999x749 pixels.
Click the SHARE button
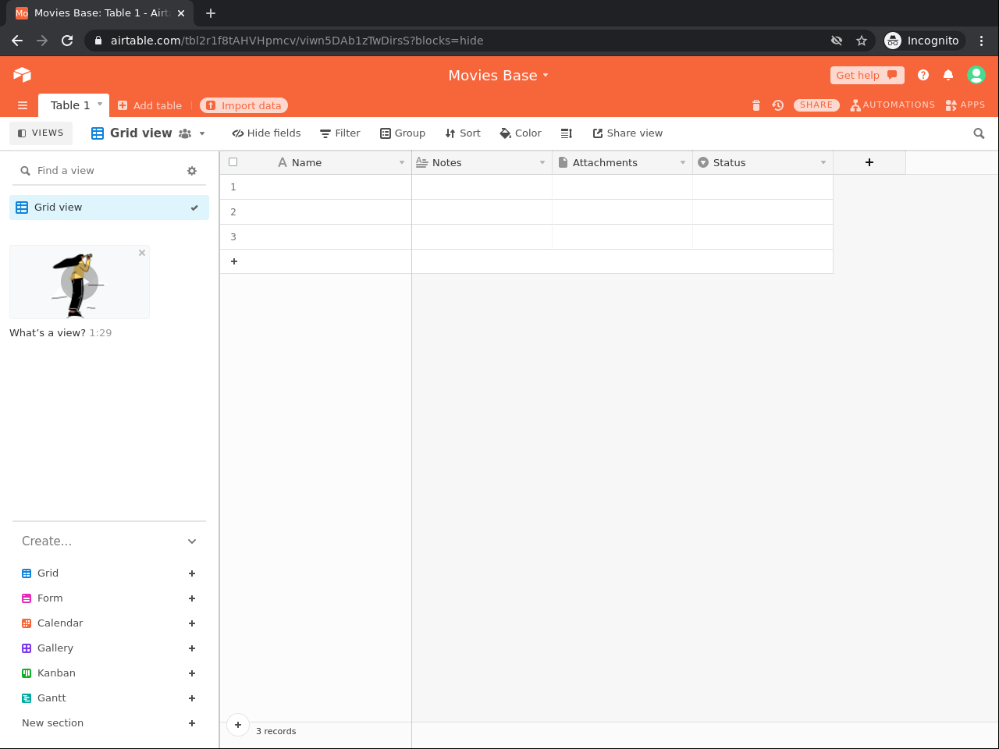coord(816,105)
